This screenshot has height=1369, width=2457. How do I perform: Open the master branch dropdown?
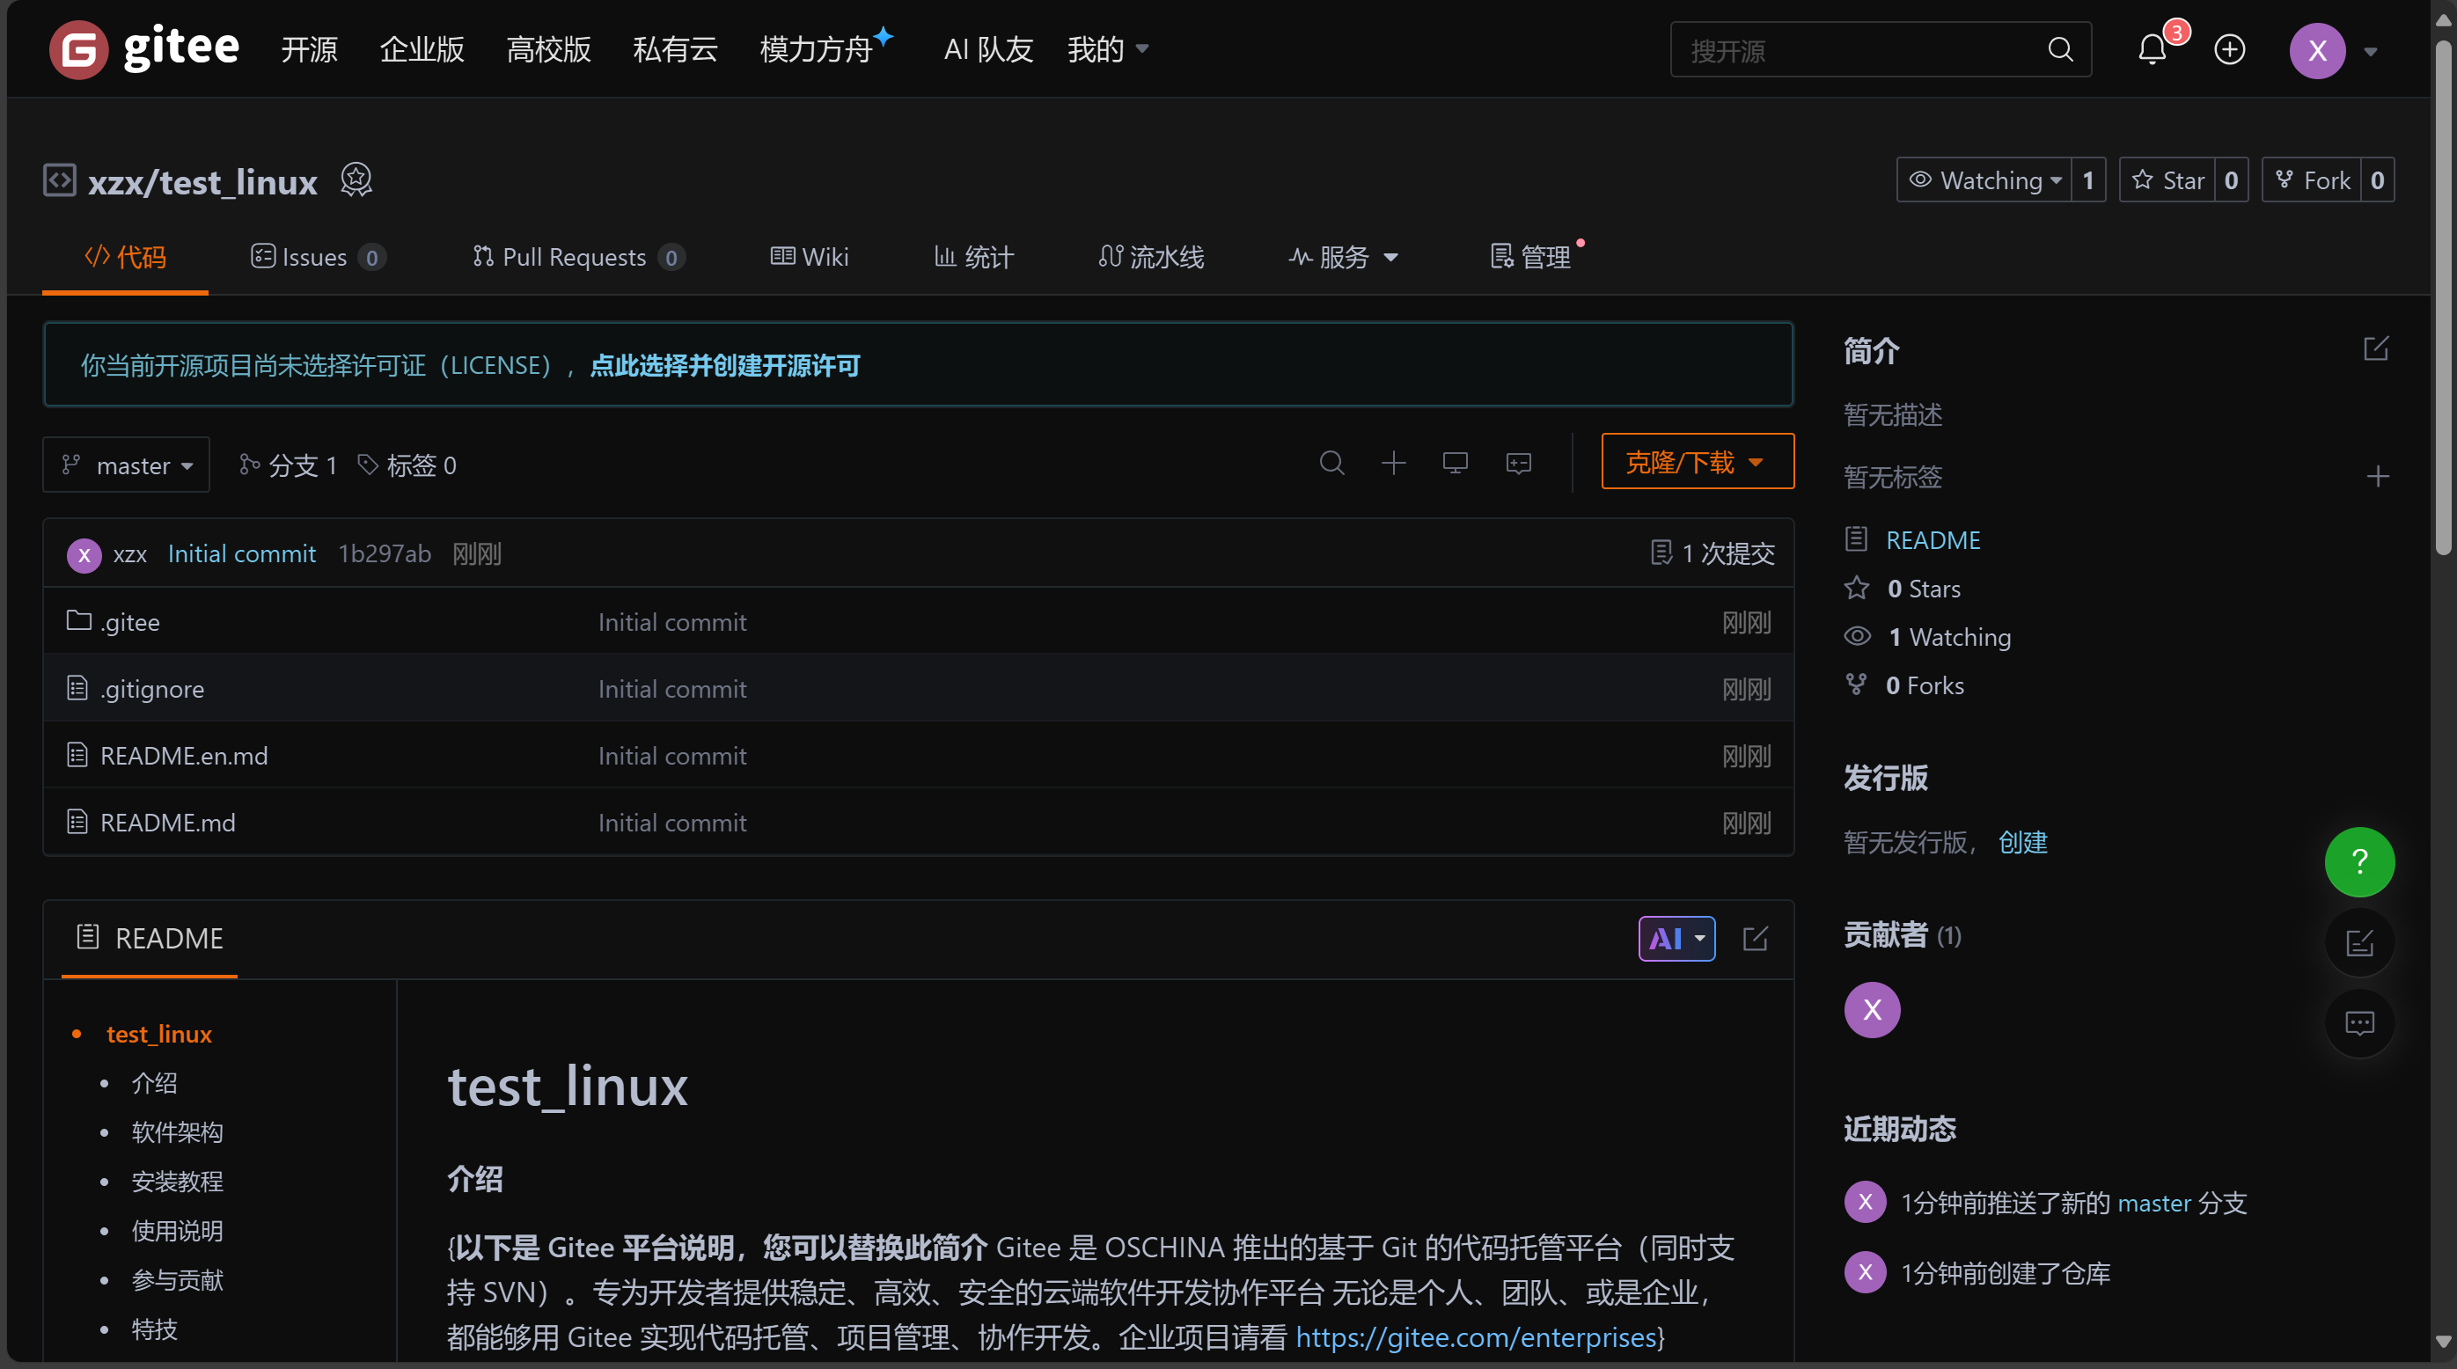127,465
